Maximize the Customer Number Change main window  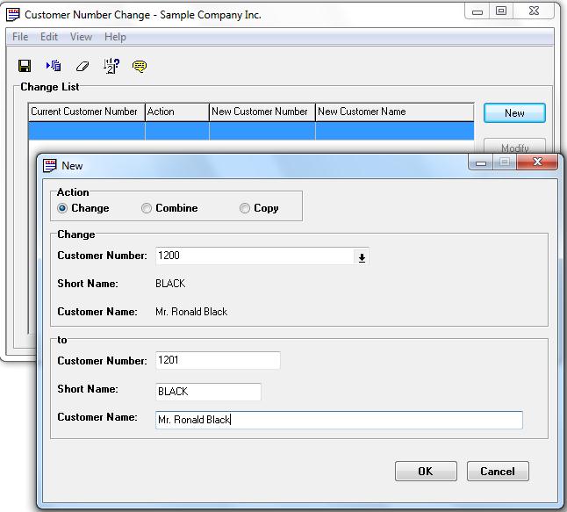pyautogui.click(x=501, y=11)
